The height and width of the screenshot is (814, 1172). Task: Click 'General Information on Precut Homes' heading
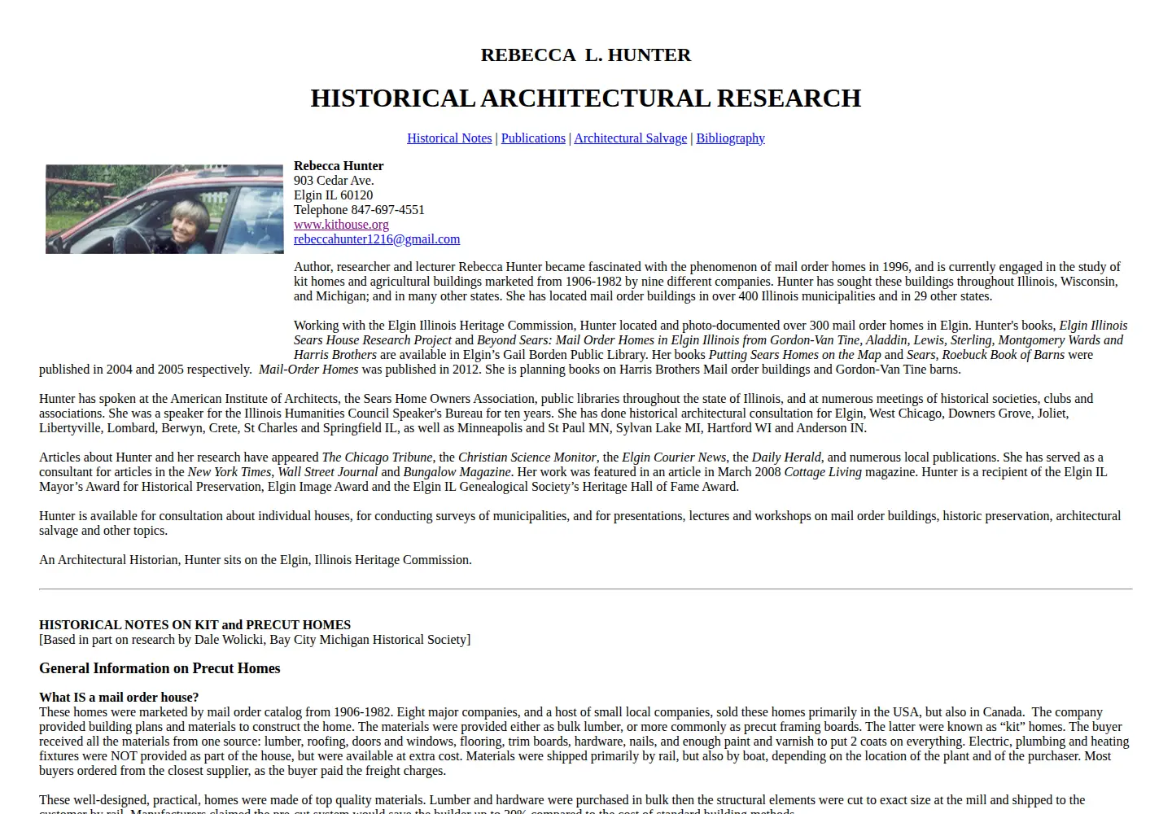click(160, 668)
